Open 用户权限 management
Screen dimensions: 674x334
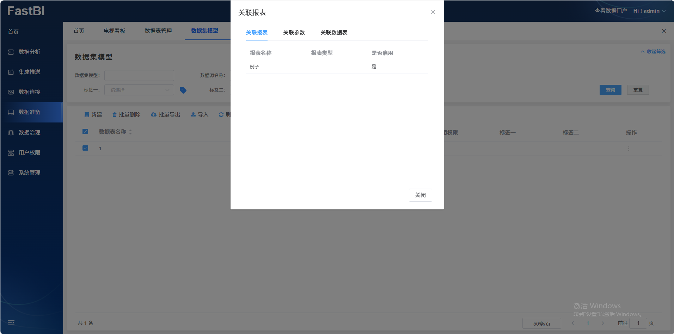click(30, 152)
